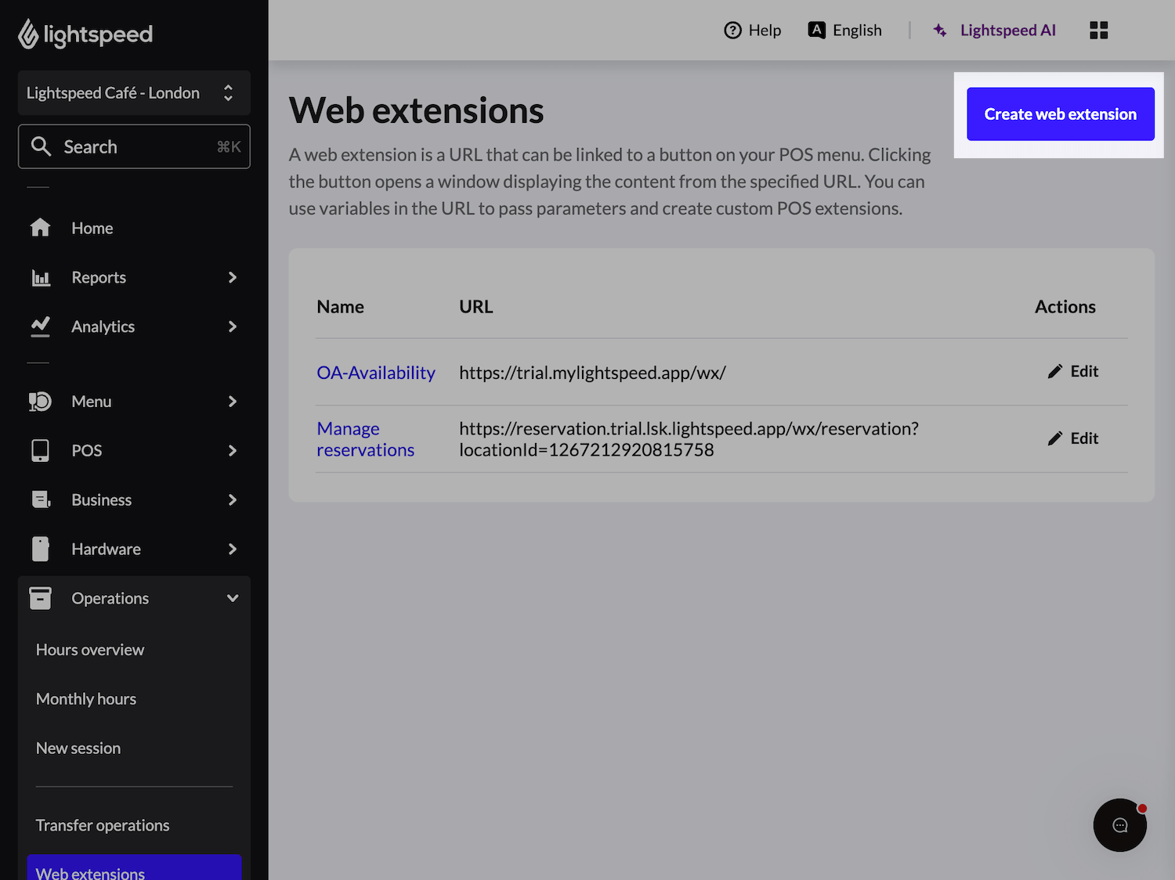Image resolution: width=1175 pixels, height=880 pixels.
Task: Click the Name column header
Action: 340,307
